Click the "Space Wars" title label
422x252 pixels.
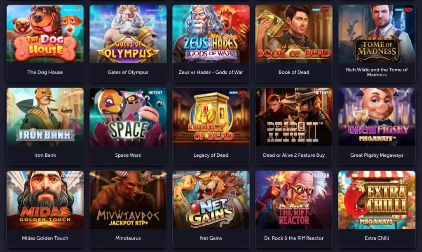click(x=128, y=155)
